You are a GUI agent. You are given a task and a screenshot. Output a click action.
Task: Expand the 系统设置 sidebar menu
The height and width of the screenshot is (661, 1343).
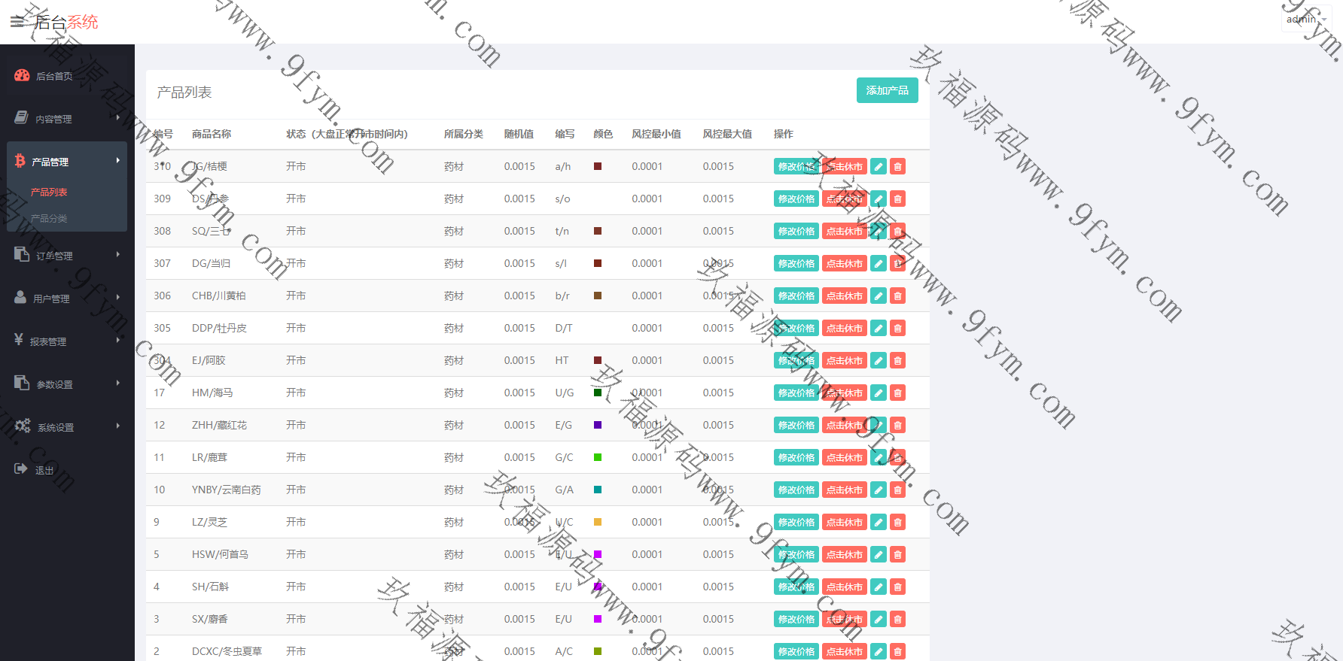pyautogui.click(x=66, y=427)
